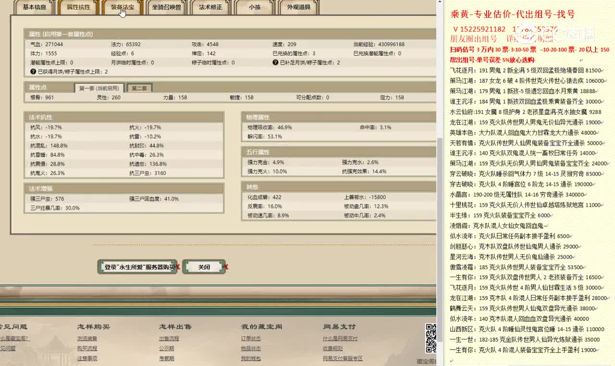Open the 网易支付客服专区 link

[343, 358]
